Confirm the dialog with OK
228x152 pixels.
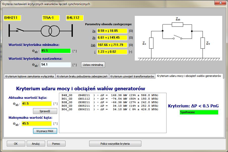tap(16, 144)
